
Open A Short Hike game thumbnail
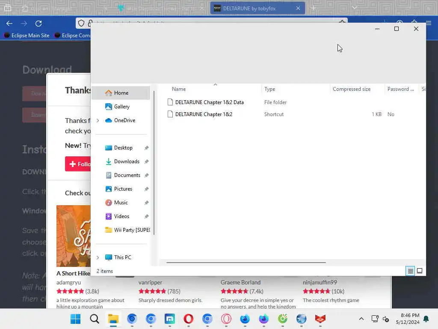click(74, 236)
